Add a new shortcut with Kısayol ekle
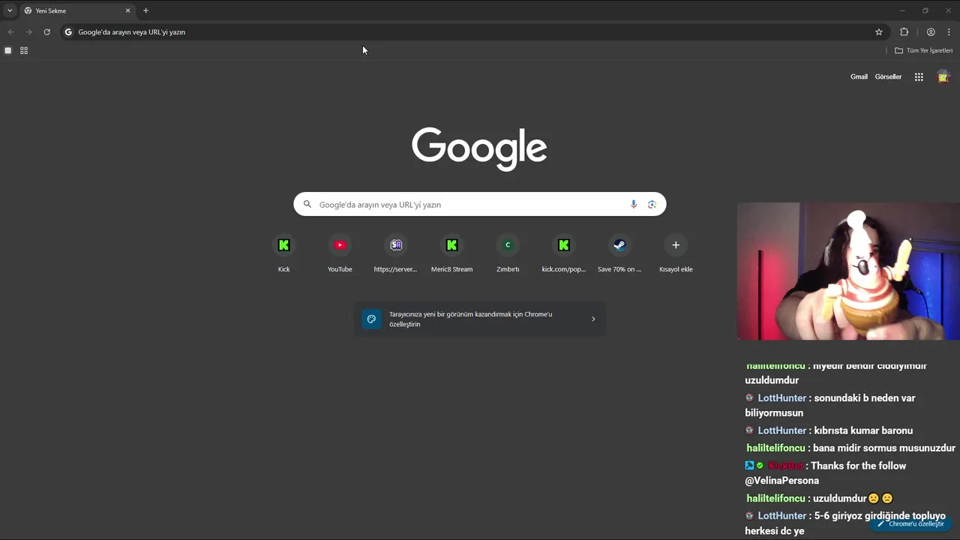Screen dimensions: 960x540 point(676,253)
